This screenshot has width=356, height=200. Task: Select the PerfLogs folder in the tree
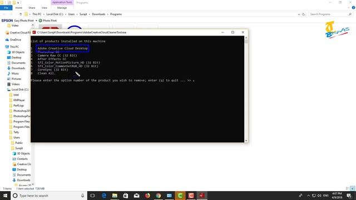pos(16,106)
